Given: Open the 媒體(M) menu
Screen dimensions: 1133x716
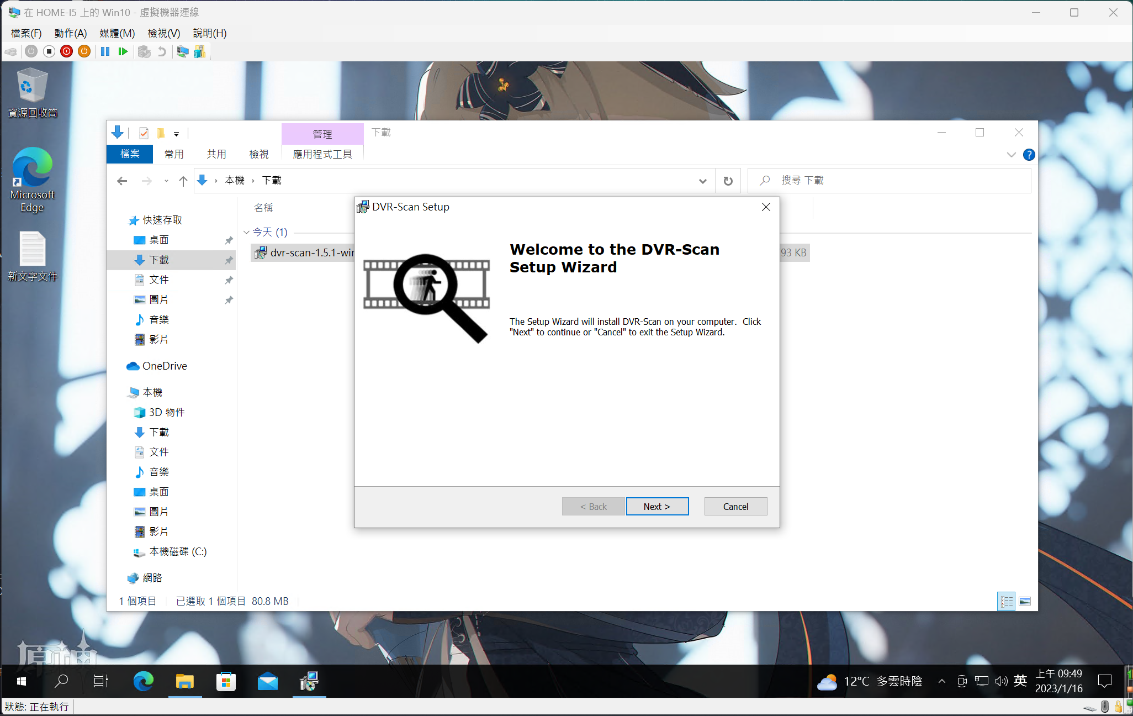Looking at the screenshot, I should [117, 33].
